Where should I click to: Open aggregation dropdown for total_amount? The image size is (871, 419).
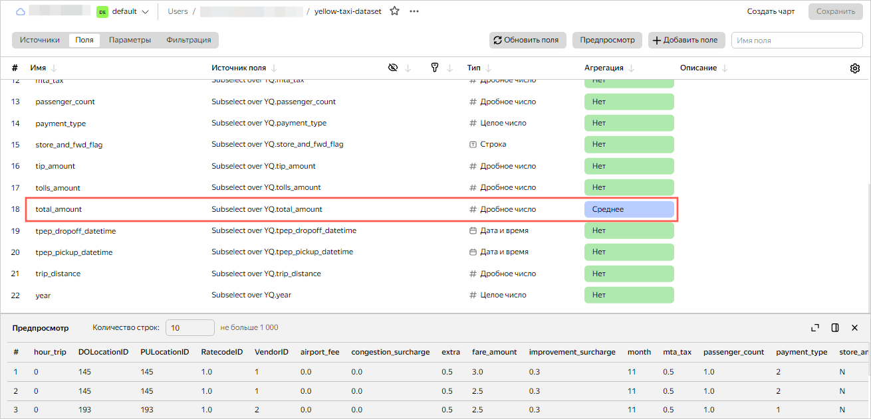click(x=629, y=209)
